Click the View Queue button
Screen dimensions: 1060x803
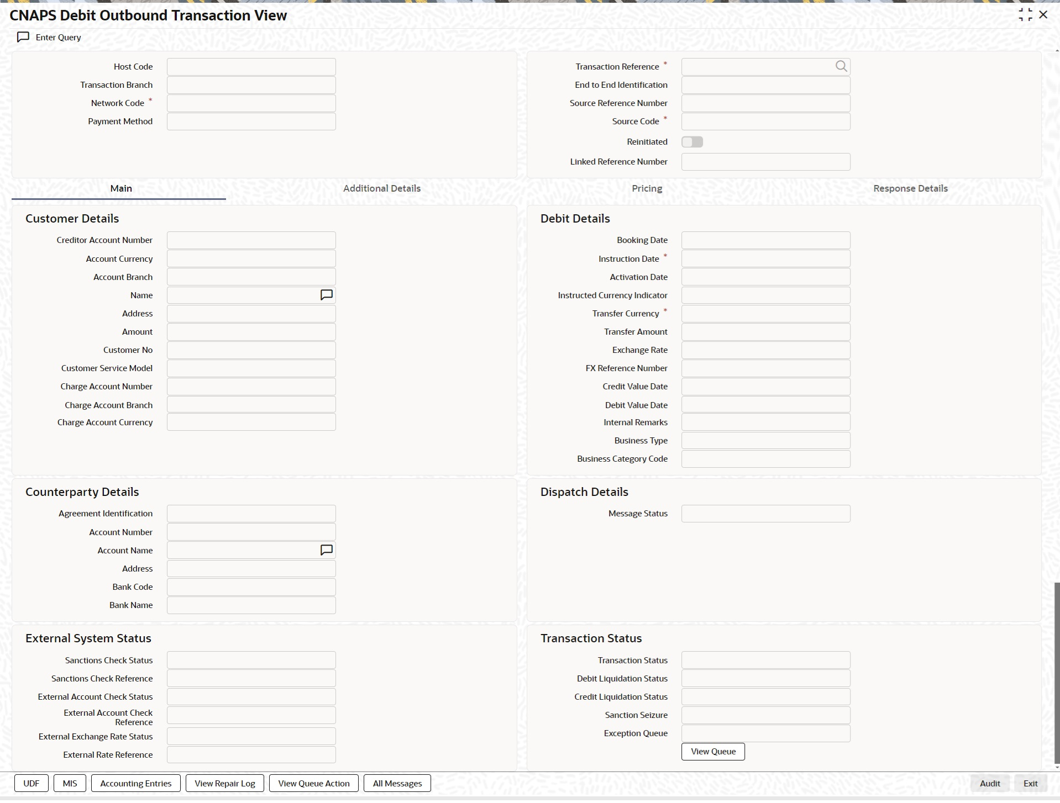point(713,752)
